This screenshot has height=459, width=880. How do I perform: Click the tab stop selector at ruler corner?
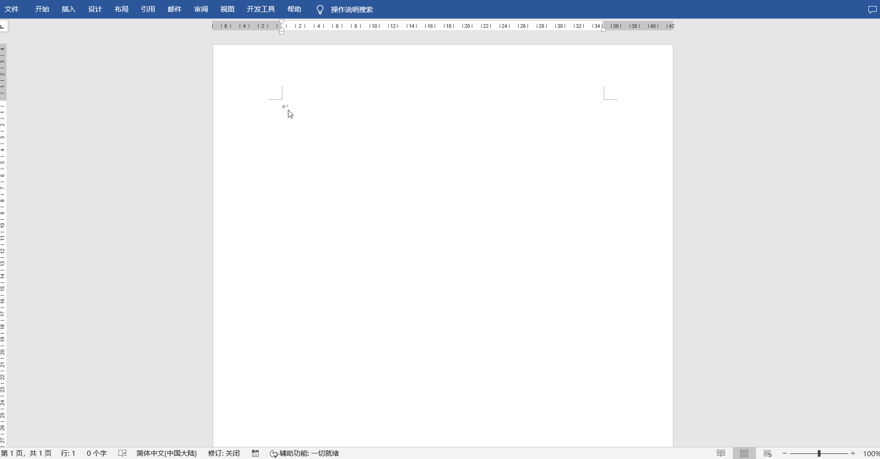pos(3,26)
